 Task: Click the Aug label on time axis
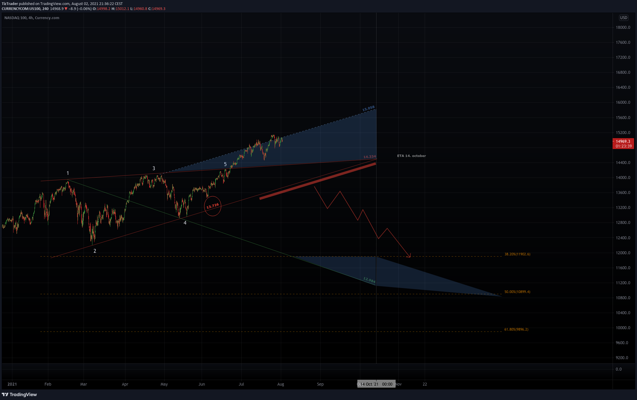point(281,384)
